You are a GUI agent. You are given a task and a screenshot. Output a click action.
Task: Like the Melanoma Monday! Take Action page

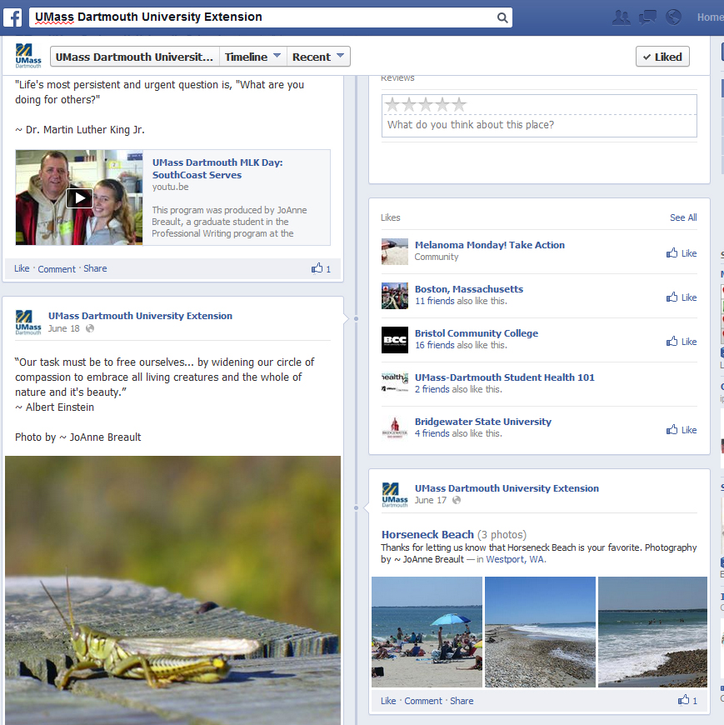682,253
